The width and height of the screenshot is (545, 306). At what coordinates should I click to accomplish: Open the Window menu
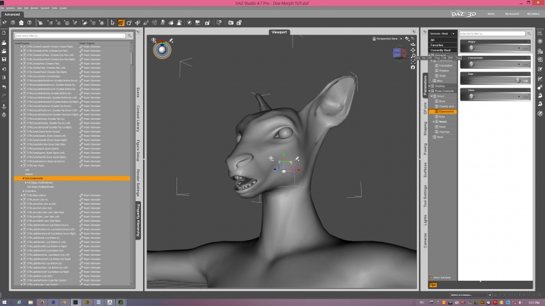point(12,7)
